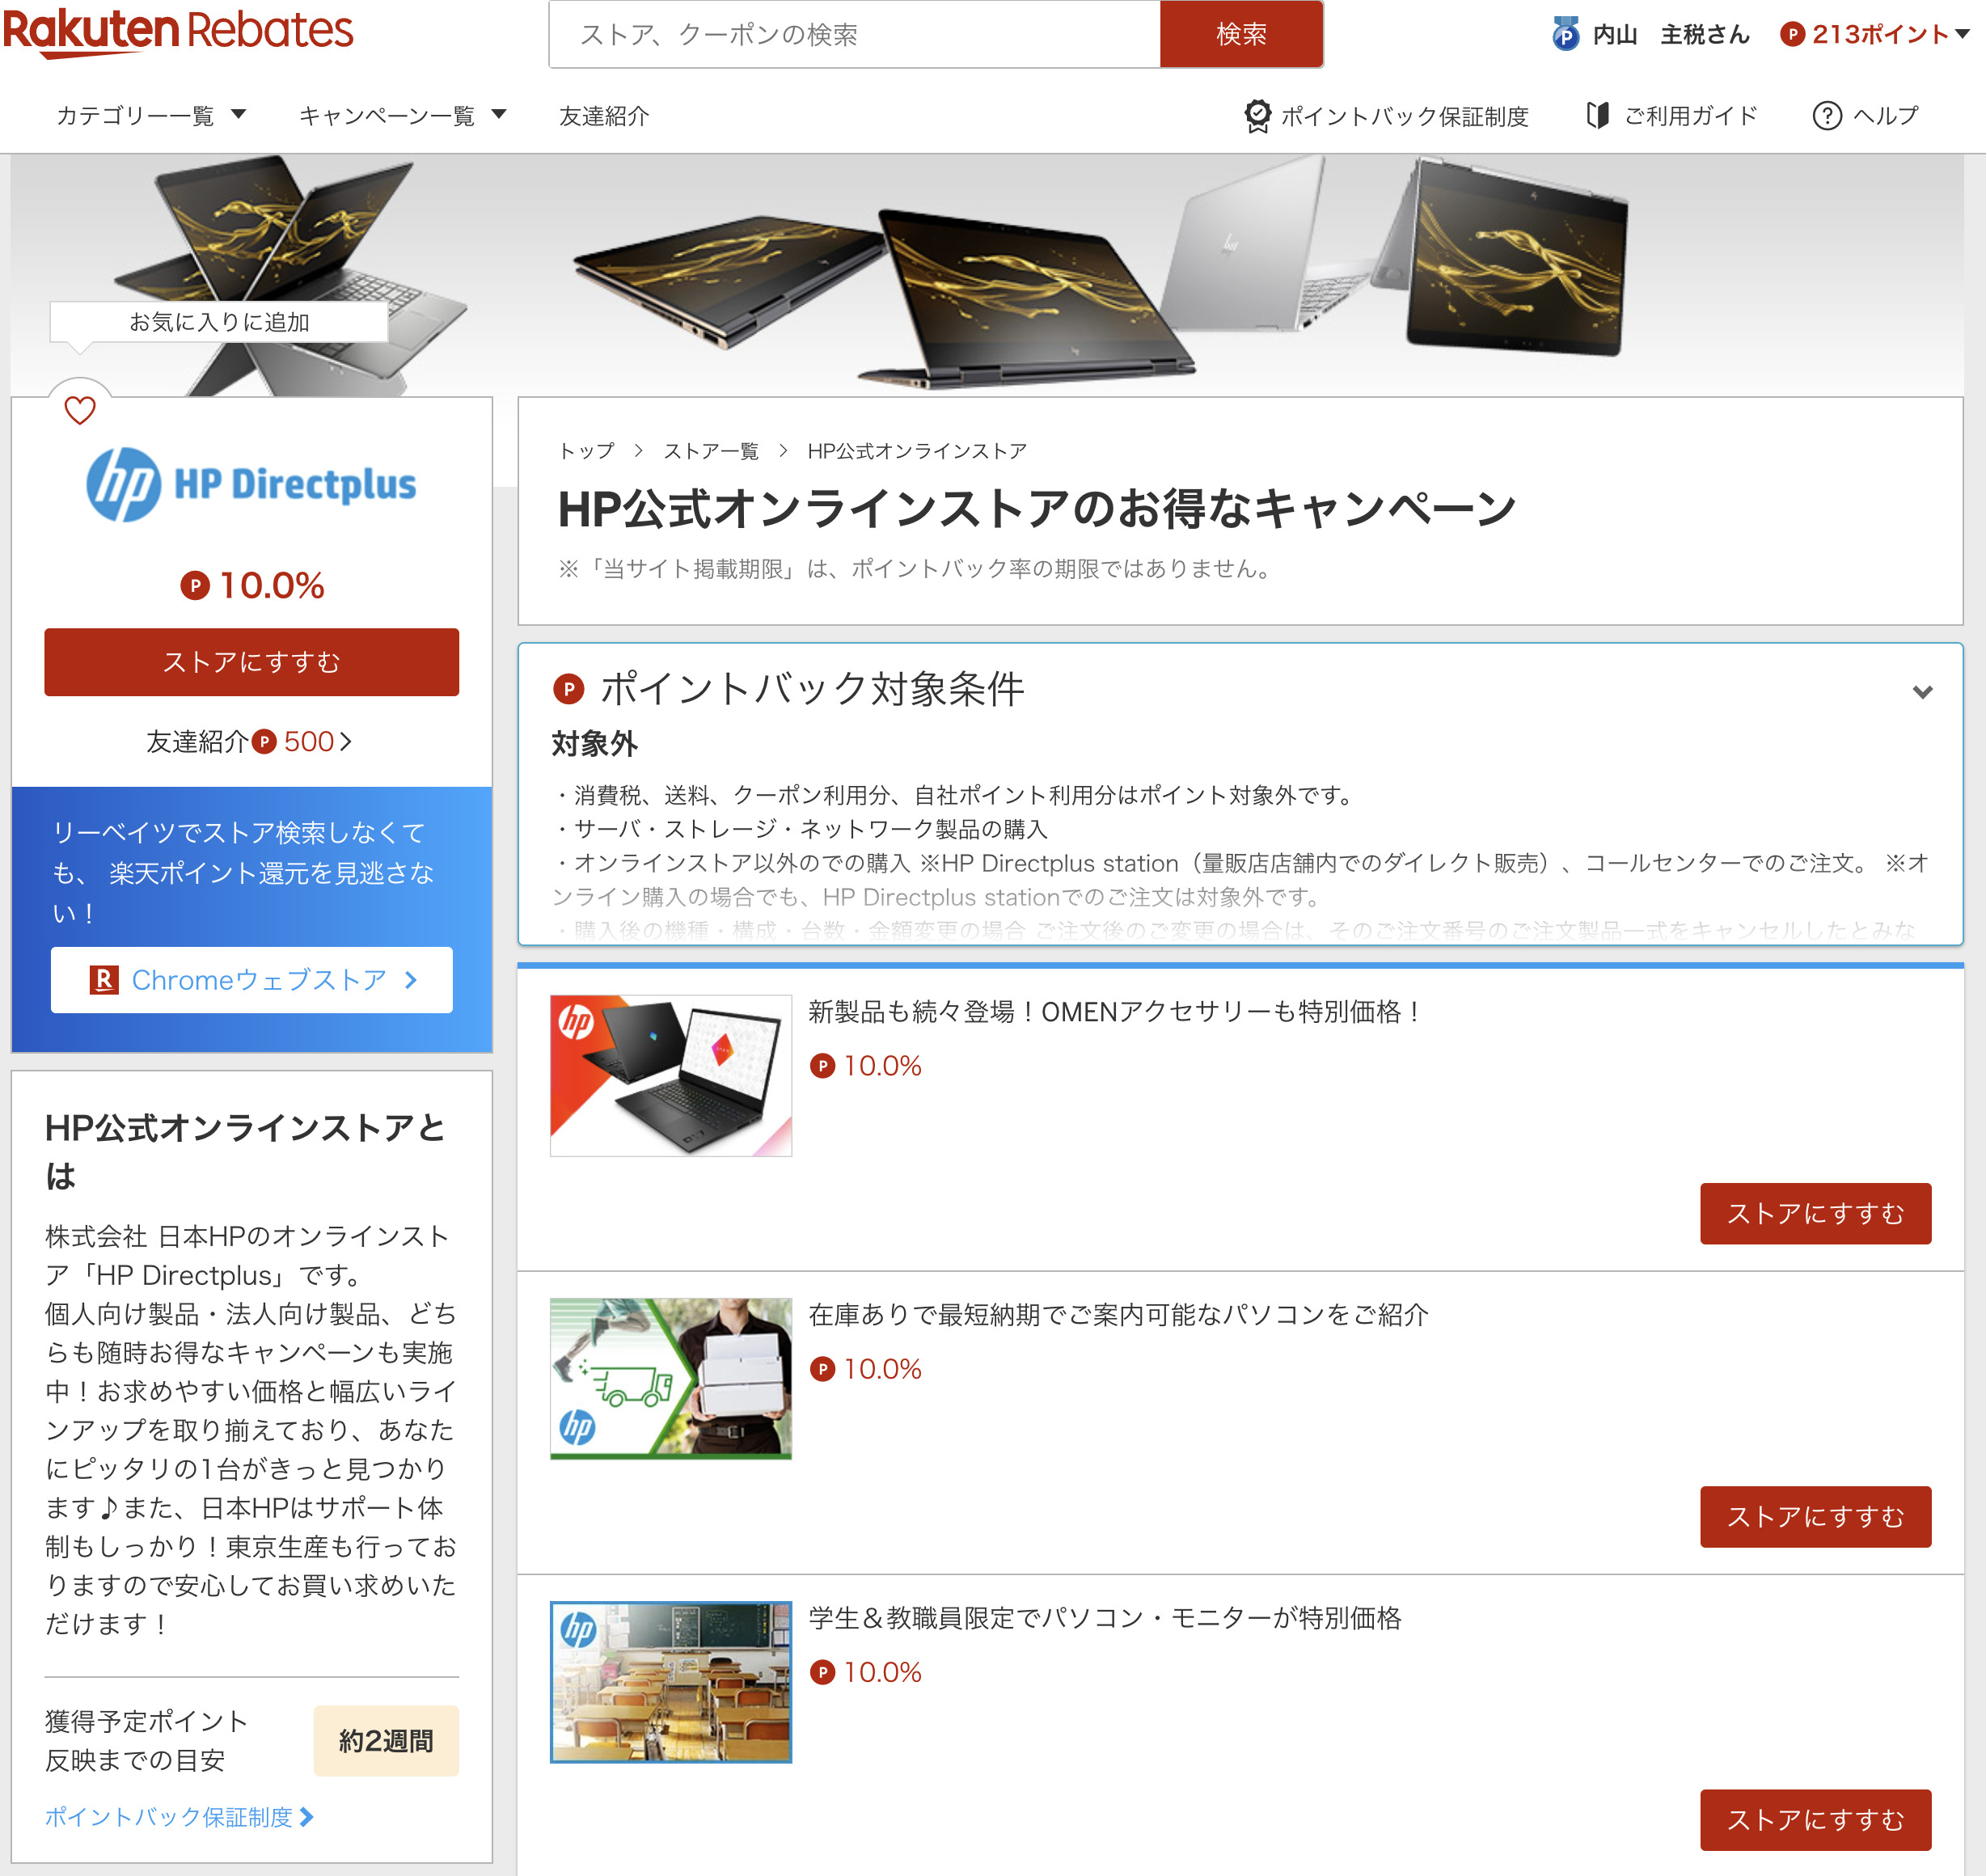
Task: Open the 友達紹介 500 points link
Action: pyautogui.click(x=249, y=741)
